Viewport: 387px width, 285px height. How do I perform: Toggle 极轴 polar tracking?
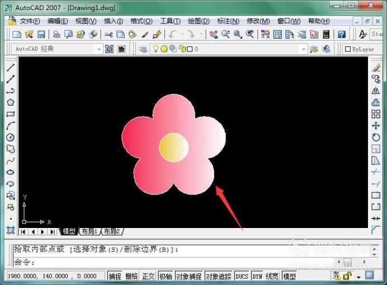(x=166, y=276)
